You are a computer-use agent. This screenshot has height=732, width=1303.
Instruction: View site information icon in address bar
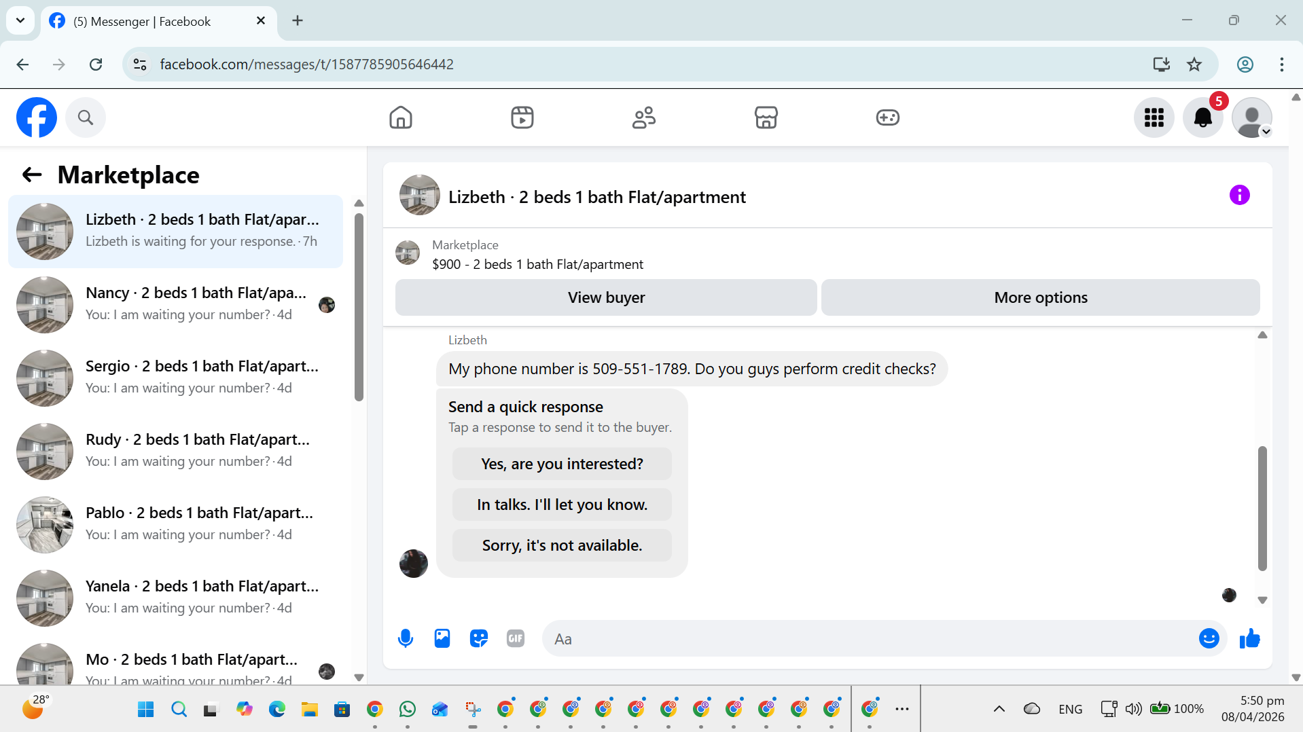click(140, 65)
